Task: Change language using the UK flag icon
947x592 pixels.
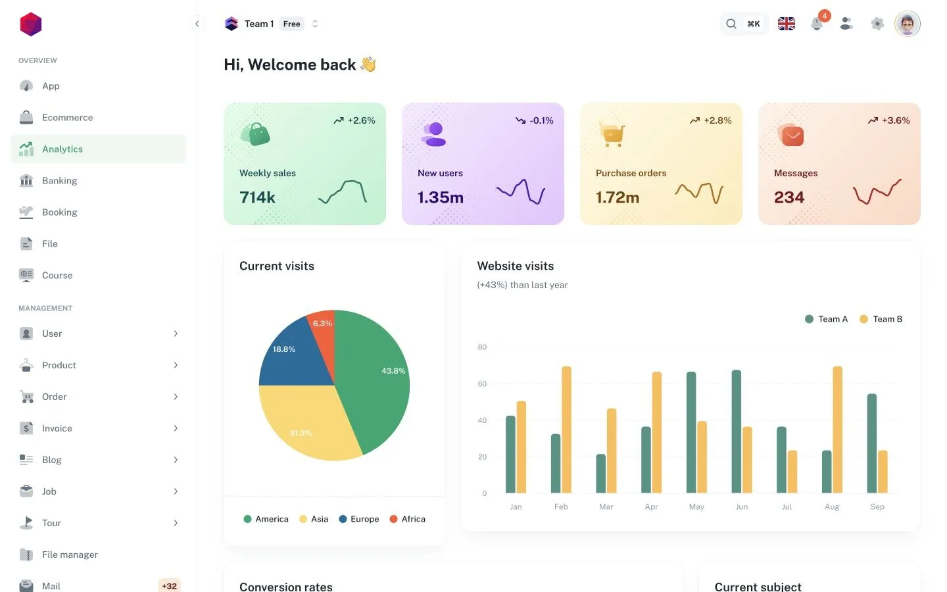Action: [x=787, y=24]
